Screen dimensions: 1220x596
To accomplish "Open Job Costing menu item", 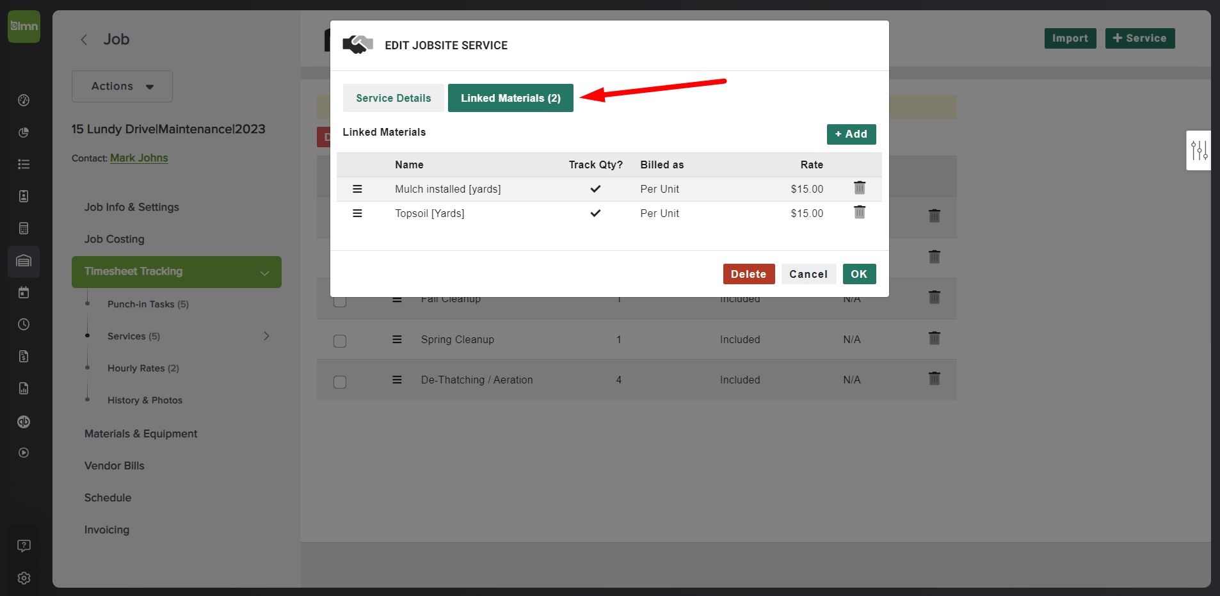I will 115,239.
